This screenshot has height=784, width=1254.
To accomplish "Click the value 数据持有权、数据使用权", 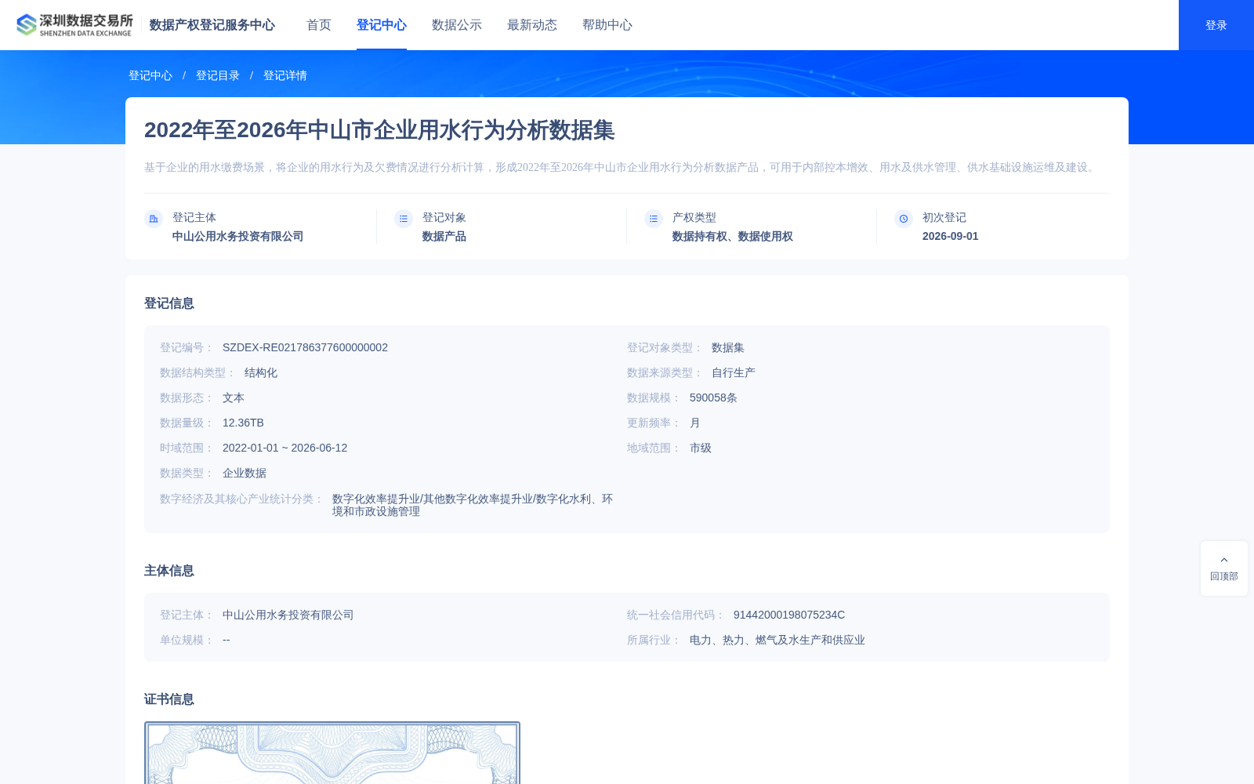I will tap(733, 236).
